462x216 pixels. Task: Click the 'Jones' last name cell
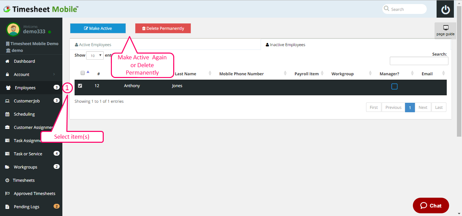(x=177, y=86)
